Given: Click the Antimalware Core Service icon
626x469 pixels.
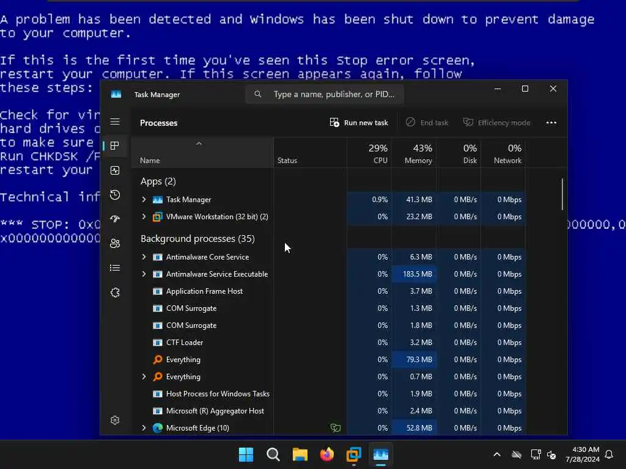Looking at the screenshot, I should pyautogui.click(x=158, y=257).
